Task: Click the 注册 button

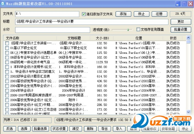Action: [159, 14]
